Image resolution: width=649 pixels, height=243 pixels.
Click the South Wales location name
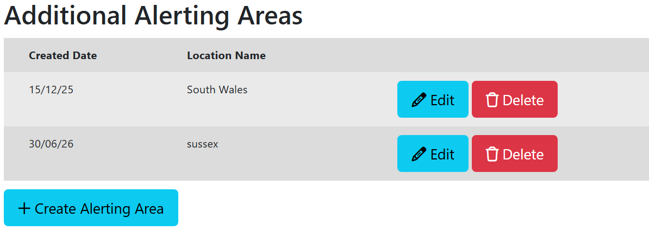(x=217, y=89)
